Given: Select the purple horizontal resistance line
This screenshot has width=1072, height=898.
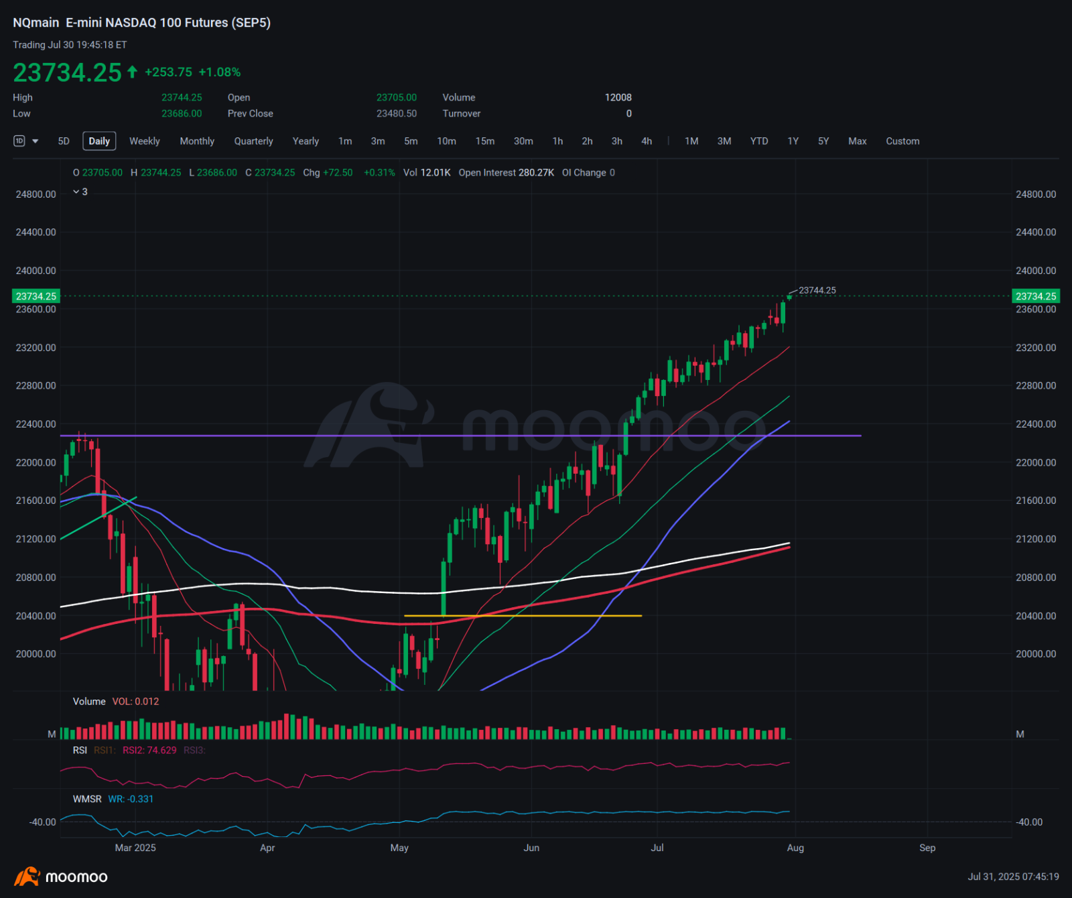Looking at the screenshot, I should pos(461,436).
